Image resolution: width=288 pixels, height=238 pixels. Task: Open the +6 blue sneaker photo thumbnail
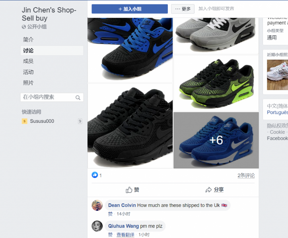coord(216,140)
